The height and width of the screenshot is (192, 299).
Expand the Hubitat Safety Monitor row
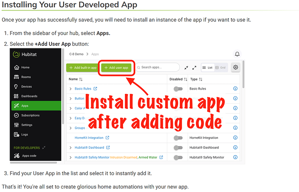(71, 157)
